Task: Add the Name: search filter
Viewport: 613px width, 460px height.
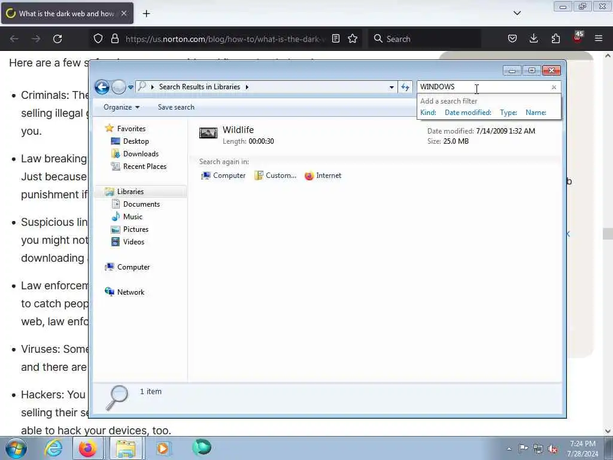Action: click(536, 113)
